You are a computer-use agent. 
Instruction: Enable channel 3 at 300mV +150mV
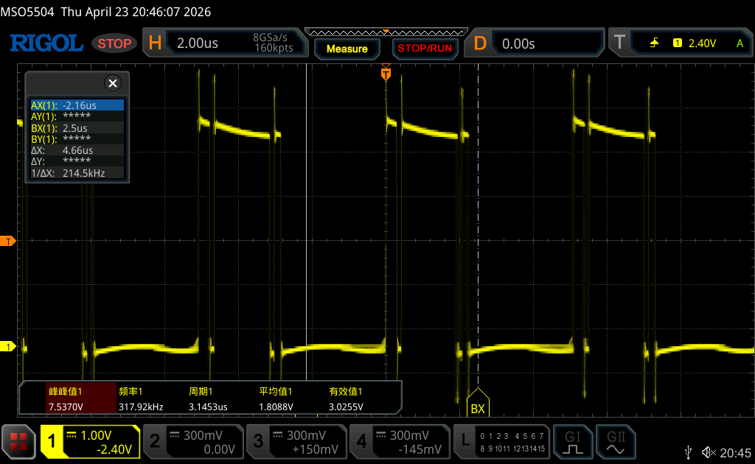(296, 440)
